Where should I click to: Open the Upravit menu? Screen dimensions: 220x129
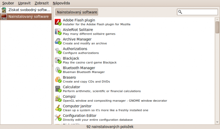24,3
